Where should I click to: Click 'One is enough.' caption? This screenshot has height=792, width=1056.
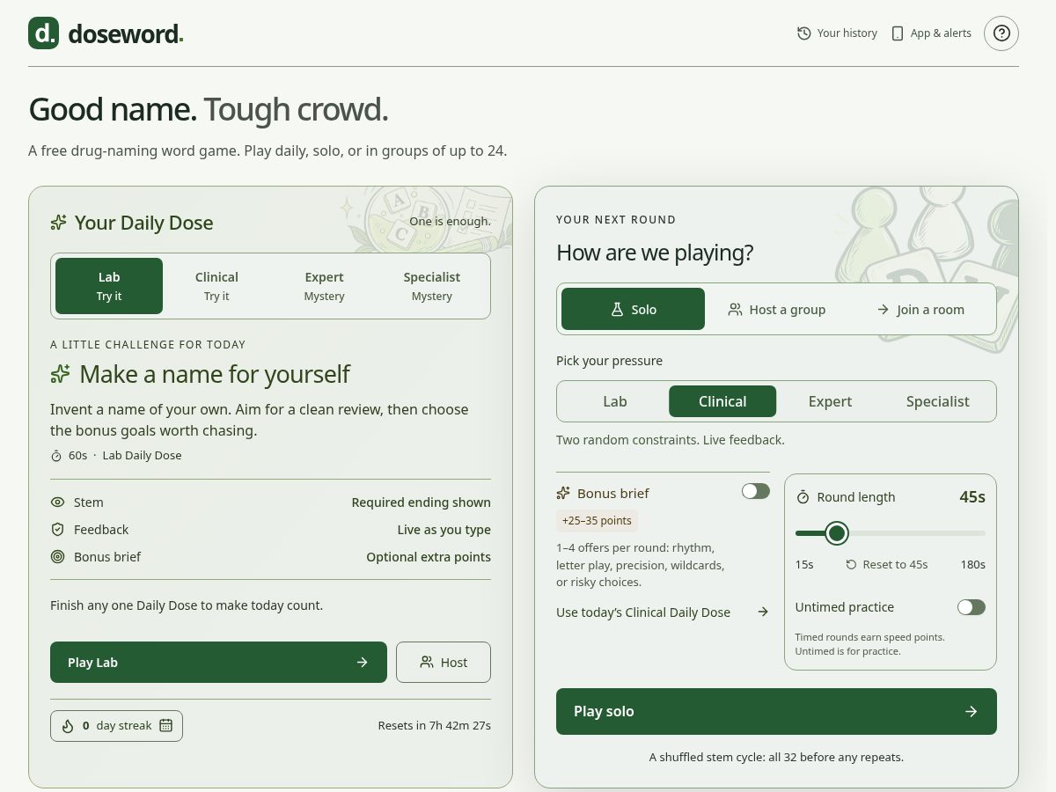pyautogui.click(x=451, y=222)
